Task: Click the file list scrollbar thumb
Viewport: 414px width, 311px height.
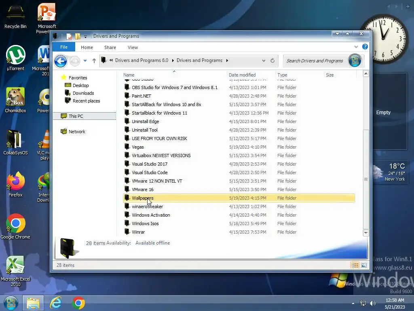Action: [365, 179]
